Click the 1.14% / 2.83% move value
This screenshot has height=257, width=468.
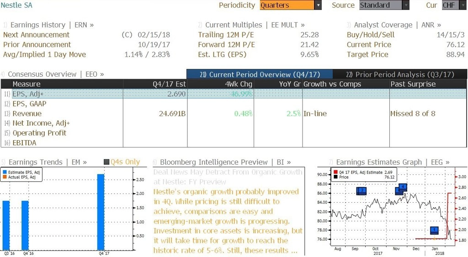click(x=147, y=55)
